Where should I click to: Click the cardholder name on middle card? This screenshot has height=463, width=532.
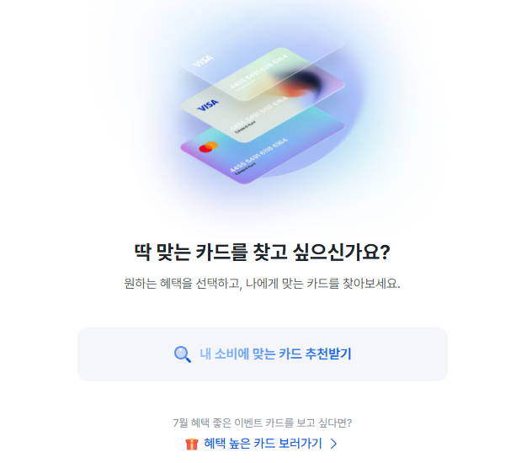tap(245, 128)
